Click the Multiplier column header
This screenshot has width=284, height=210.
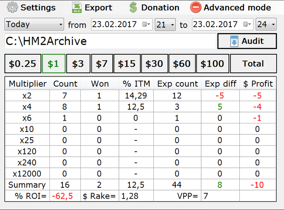[28, 84]
